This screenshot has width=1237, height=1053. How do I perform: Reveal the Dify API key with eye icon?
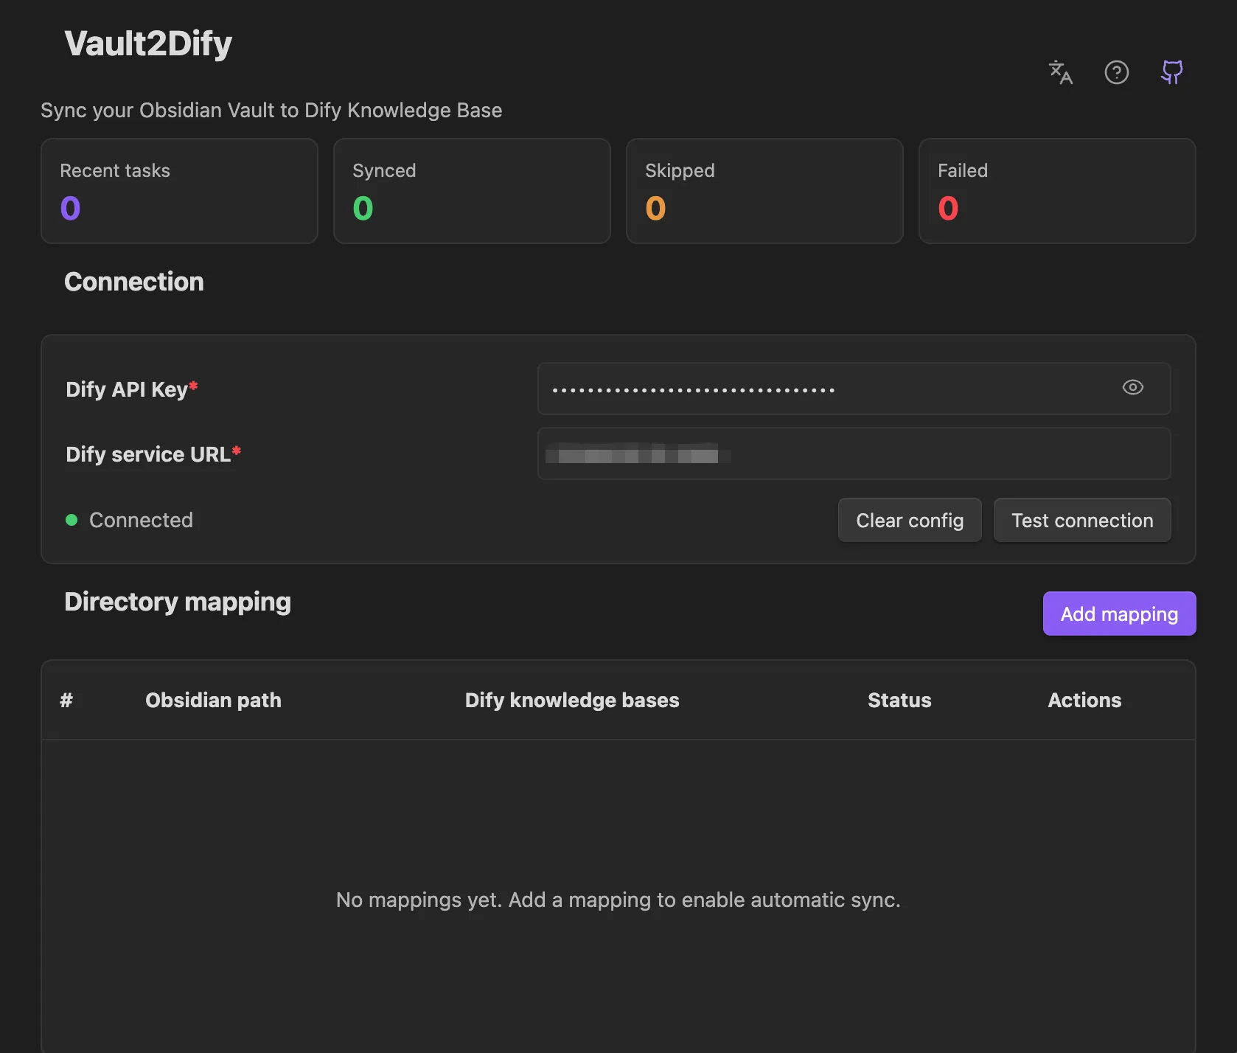[1132, 387]
